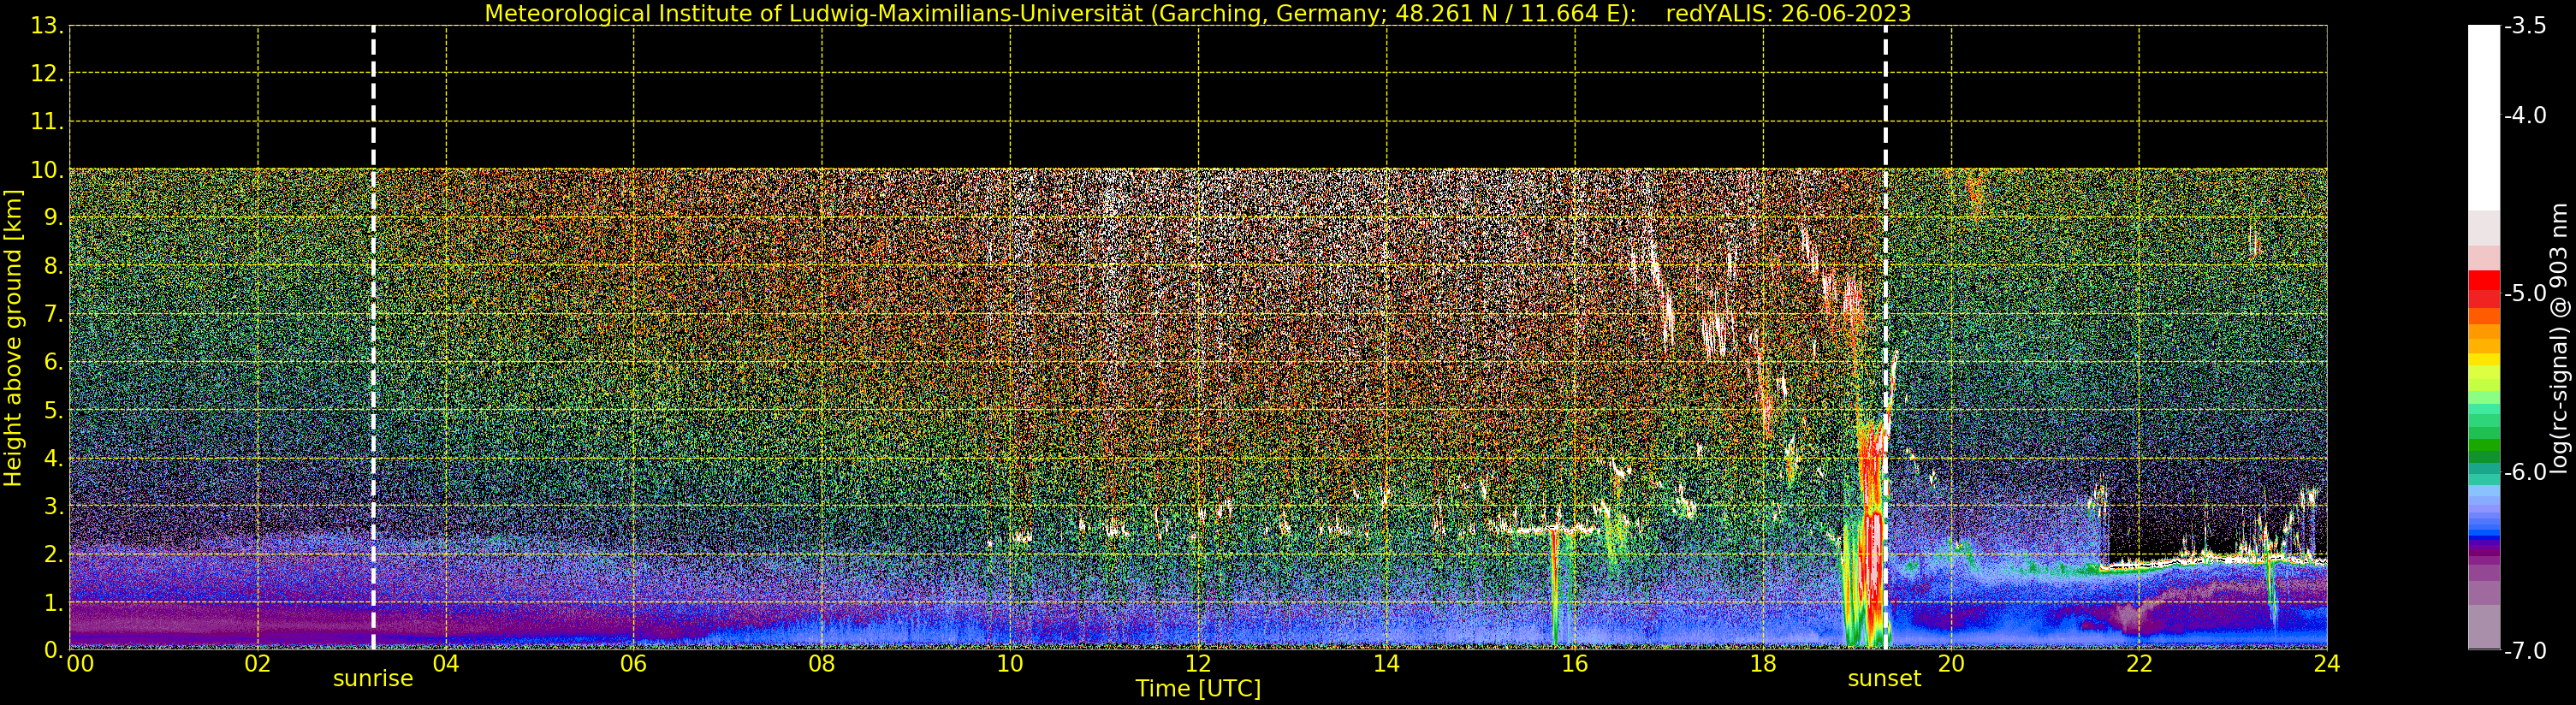Click the height tick label '12.'
The width and height of the screenshot is (2576, 705).
47,74
